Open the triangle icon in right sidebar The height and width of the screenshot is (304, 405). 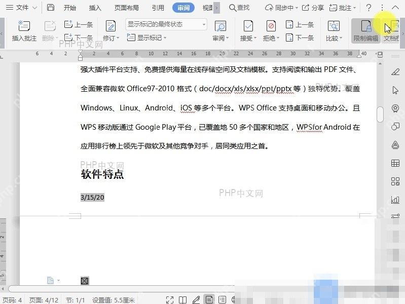pos(395,144)
